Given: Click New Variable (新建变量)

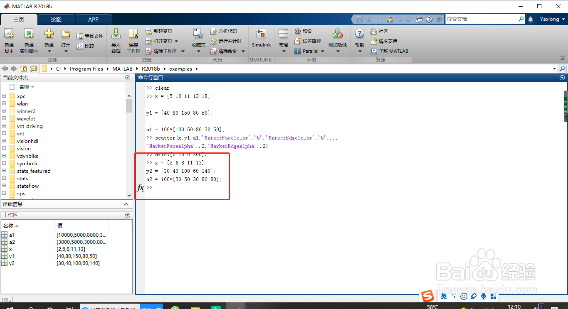Looking at the screenshot, I should pos(159,31).
